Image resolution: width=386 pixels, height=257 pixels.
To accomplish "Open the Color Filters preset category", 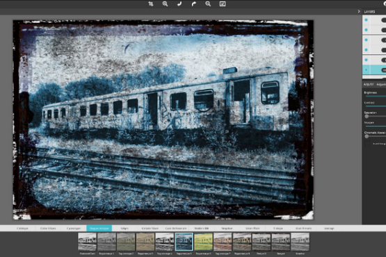I will 48,229.
